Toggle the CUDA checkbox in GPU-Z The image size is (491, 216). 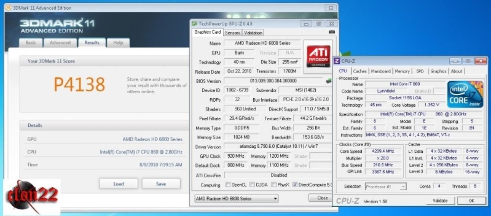(252, 185)
